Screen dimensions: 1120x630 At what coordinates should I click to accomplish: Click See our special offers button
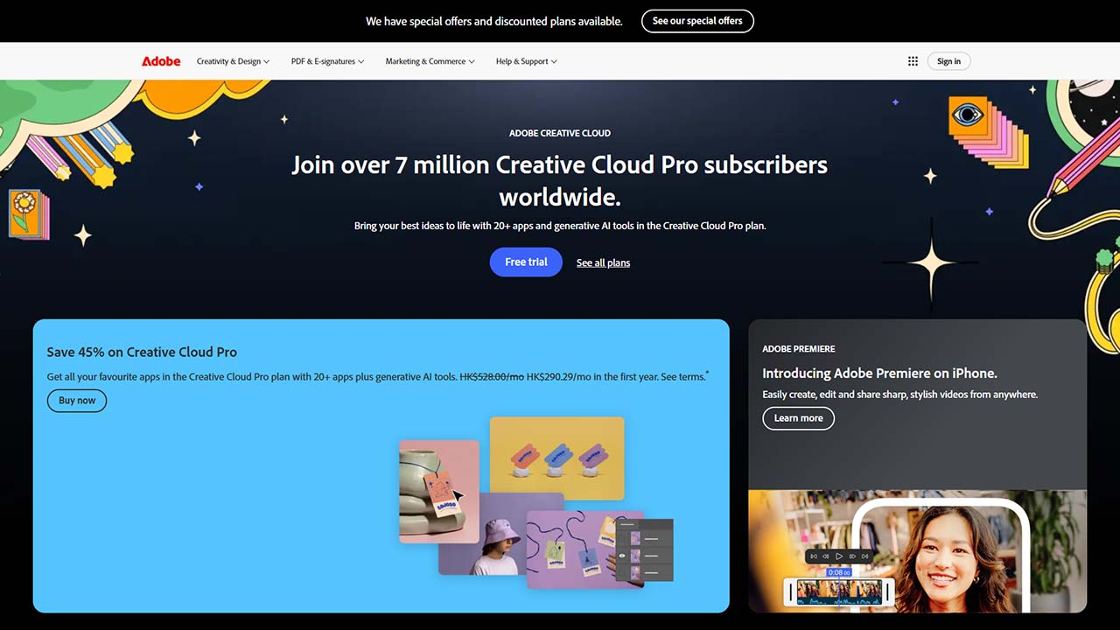[x=697, y=21]
